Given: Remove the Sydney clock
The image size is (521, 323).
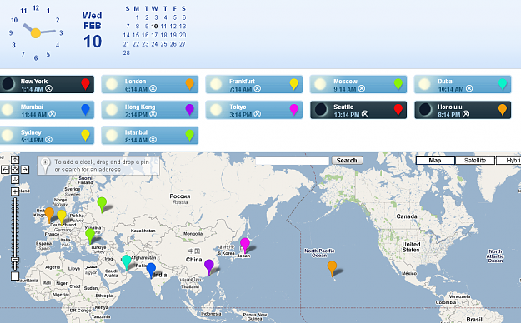Looking at the screenshot, I should click(x=49, y=139).
